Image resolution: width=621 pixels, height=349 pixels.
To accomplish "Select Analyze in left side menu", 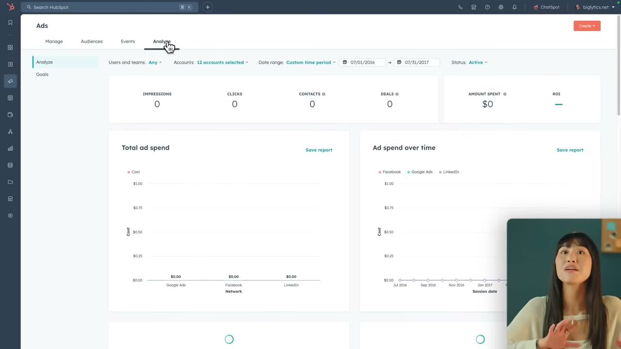I will click(65, 62).
